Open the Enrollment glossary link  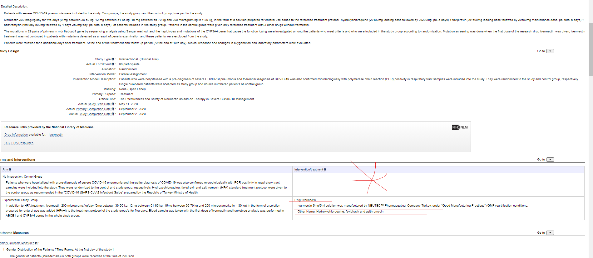[x=103, y=64]
